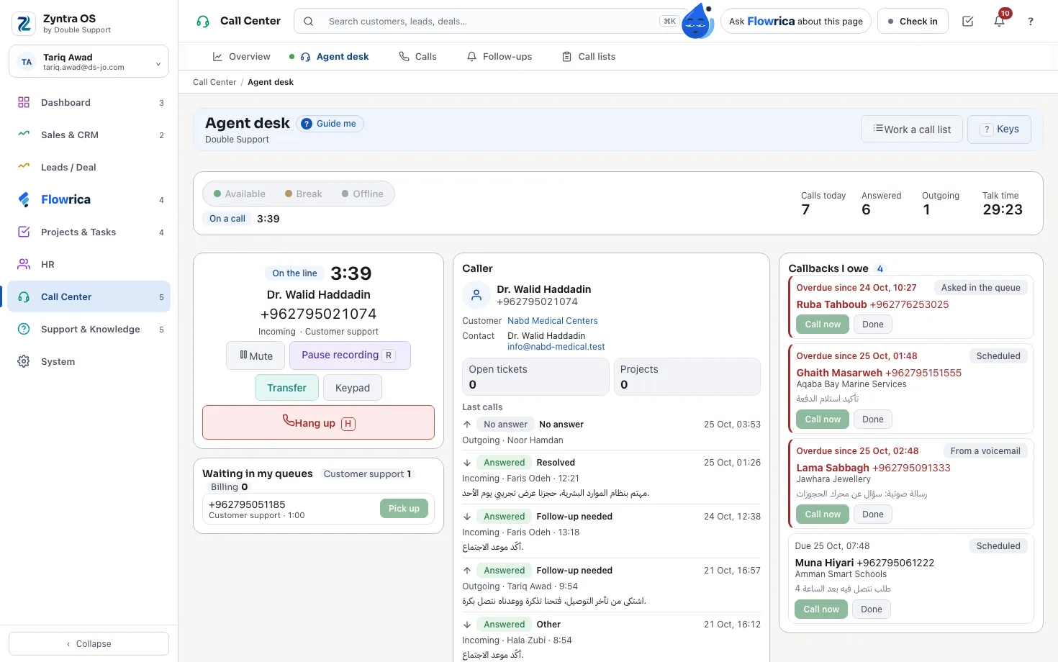Open Projects & Tasks module
1058x662 pixels.
click(89, 232)
